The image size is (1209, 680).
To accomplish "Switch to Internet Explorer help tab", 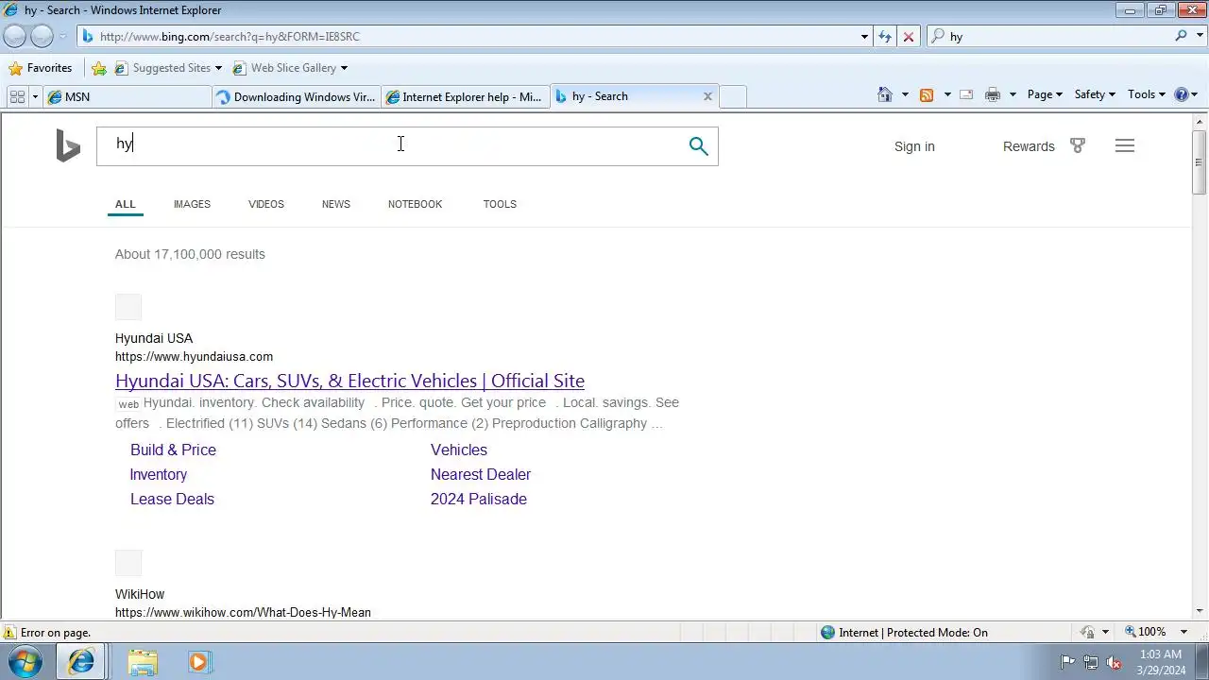I will 465,96.
